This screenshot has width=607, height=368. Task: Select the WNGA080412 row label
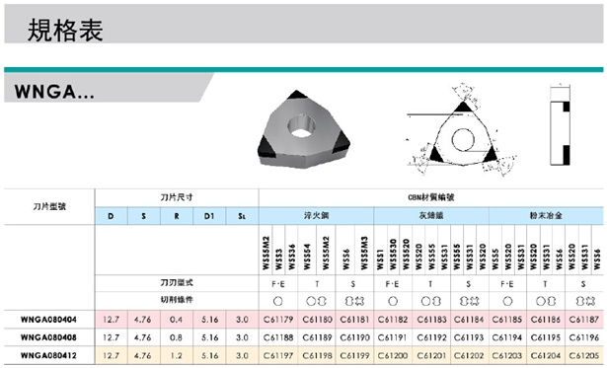[x=48, y=355]
